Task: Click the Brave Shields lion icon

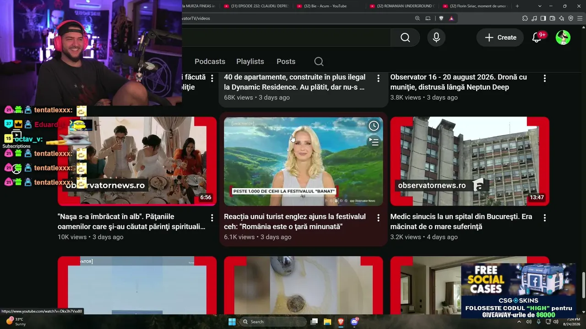Action: point(441,18)
